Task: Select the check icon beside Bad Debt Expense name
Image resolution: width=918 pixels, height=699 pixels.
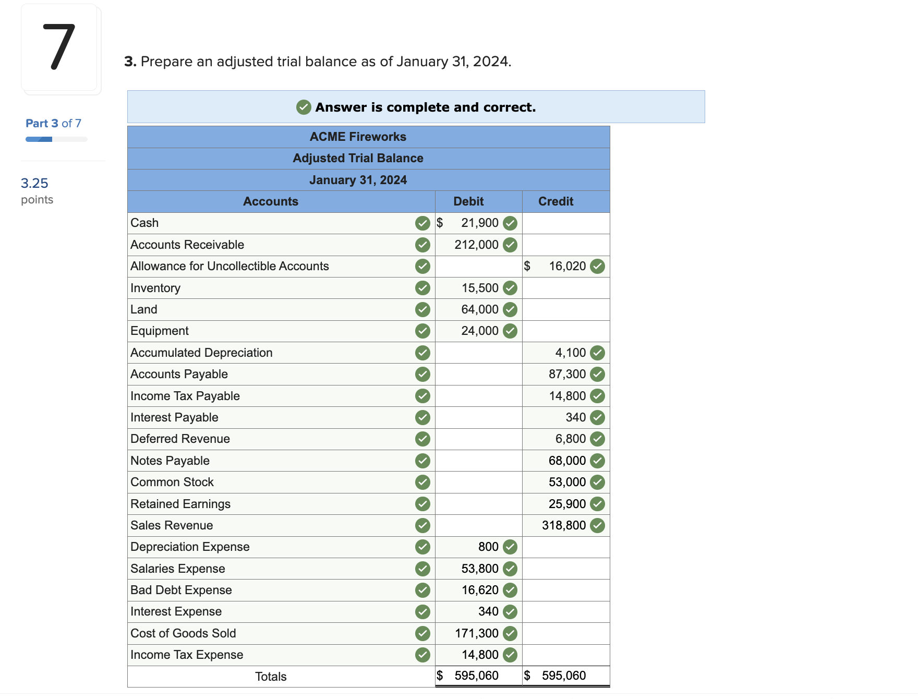Action: (x=422, y=590)
